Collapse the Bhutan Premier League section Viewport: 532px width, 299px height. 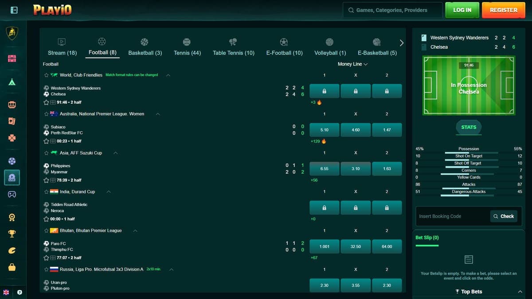(135, 231)
